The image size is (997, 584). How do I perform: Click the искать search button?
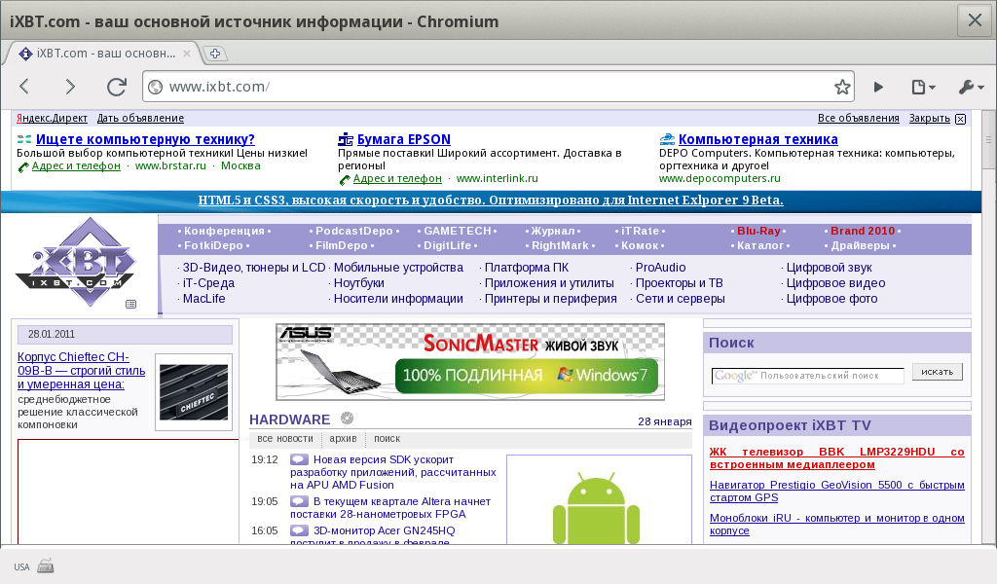[x=938, y=372]
